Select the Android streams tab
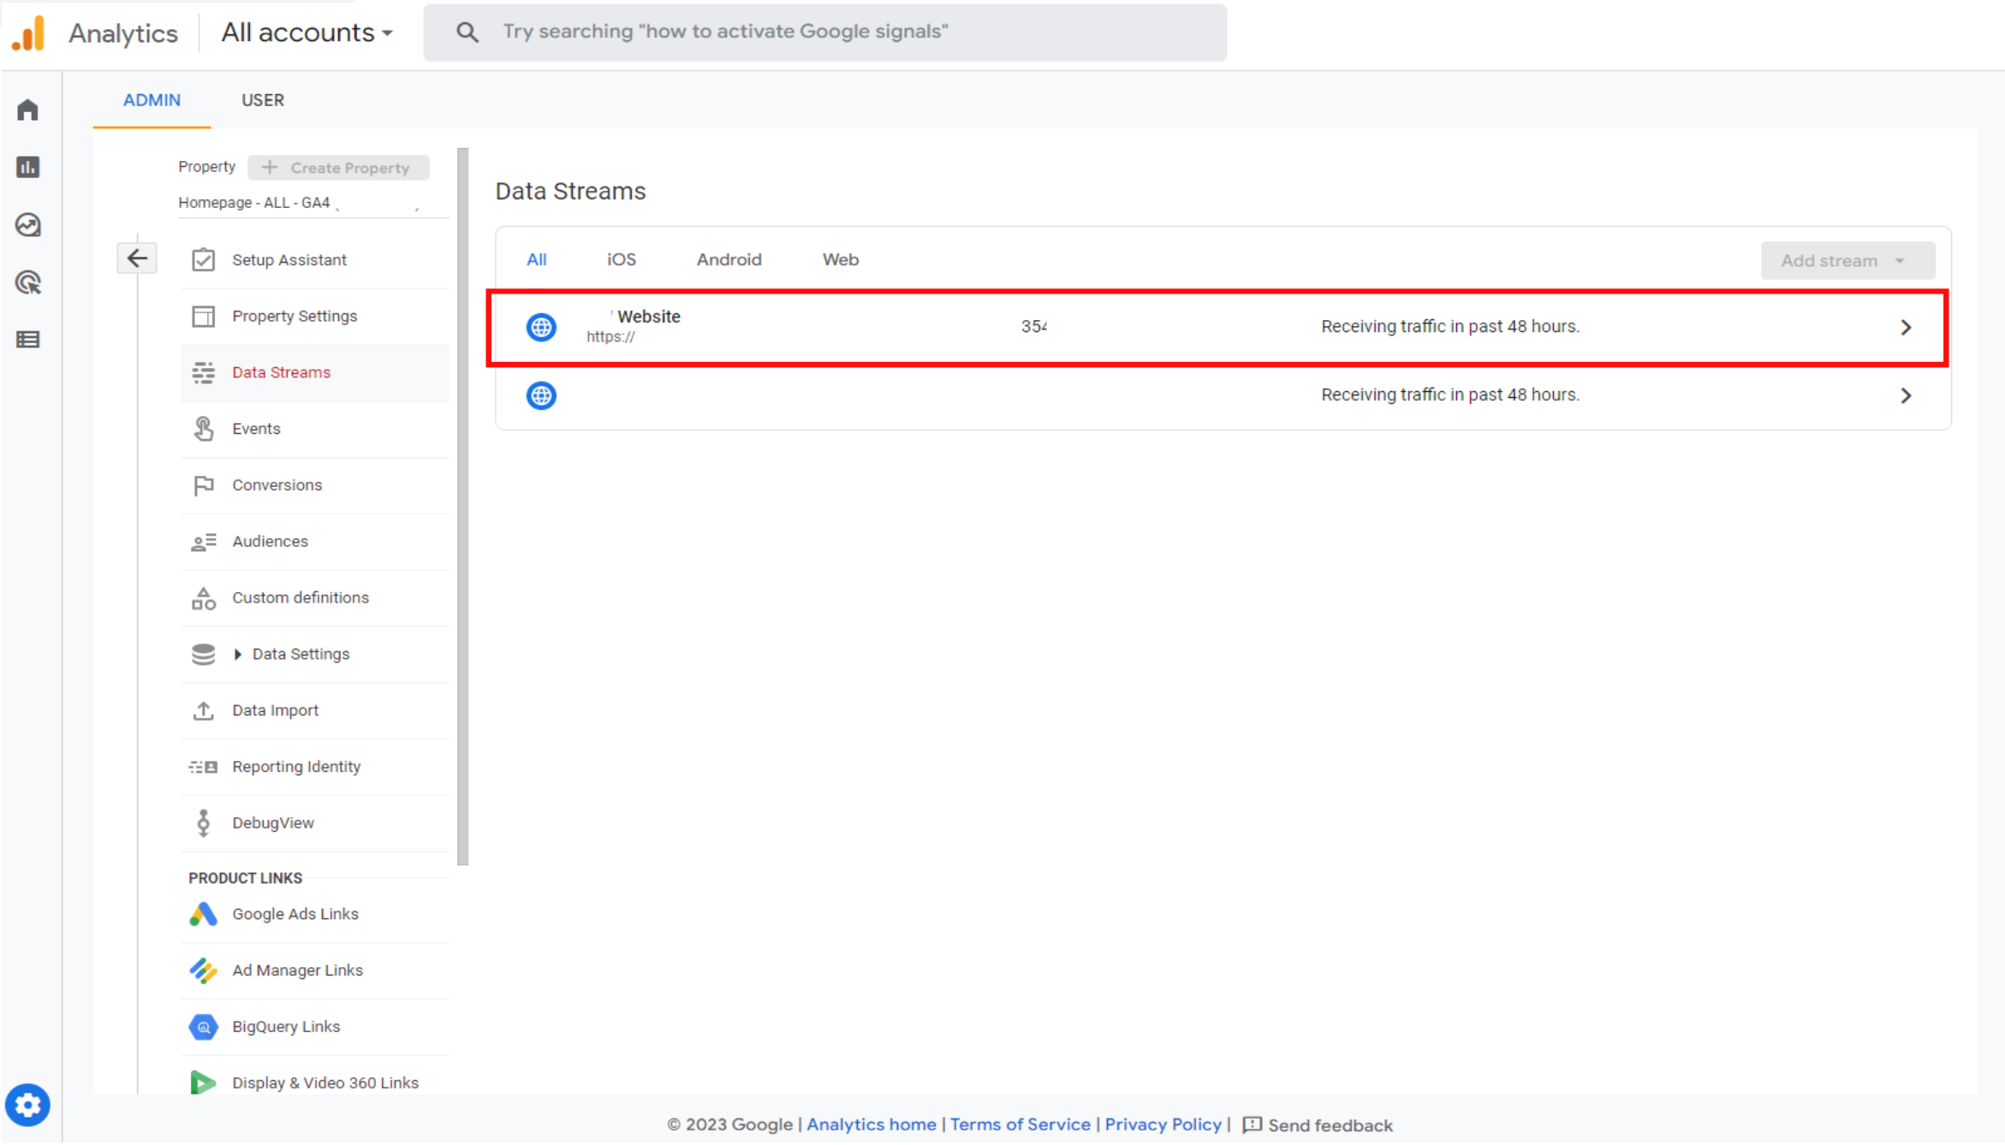Image resolution: width=2005 pixels, height=1145 pixels. [x=729, y=259]
